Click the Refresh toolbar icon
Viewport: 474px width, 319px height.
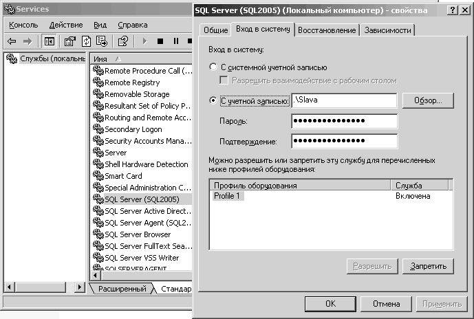coord(85,41)
